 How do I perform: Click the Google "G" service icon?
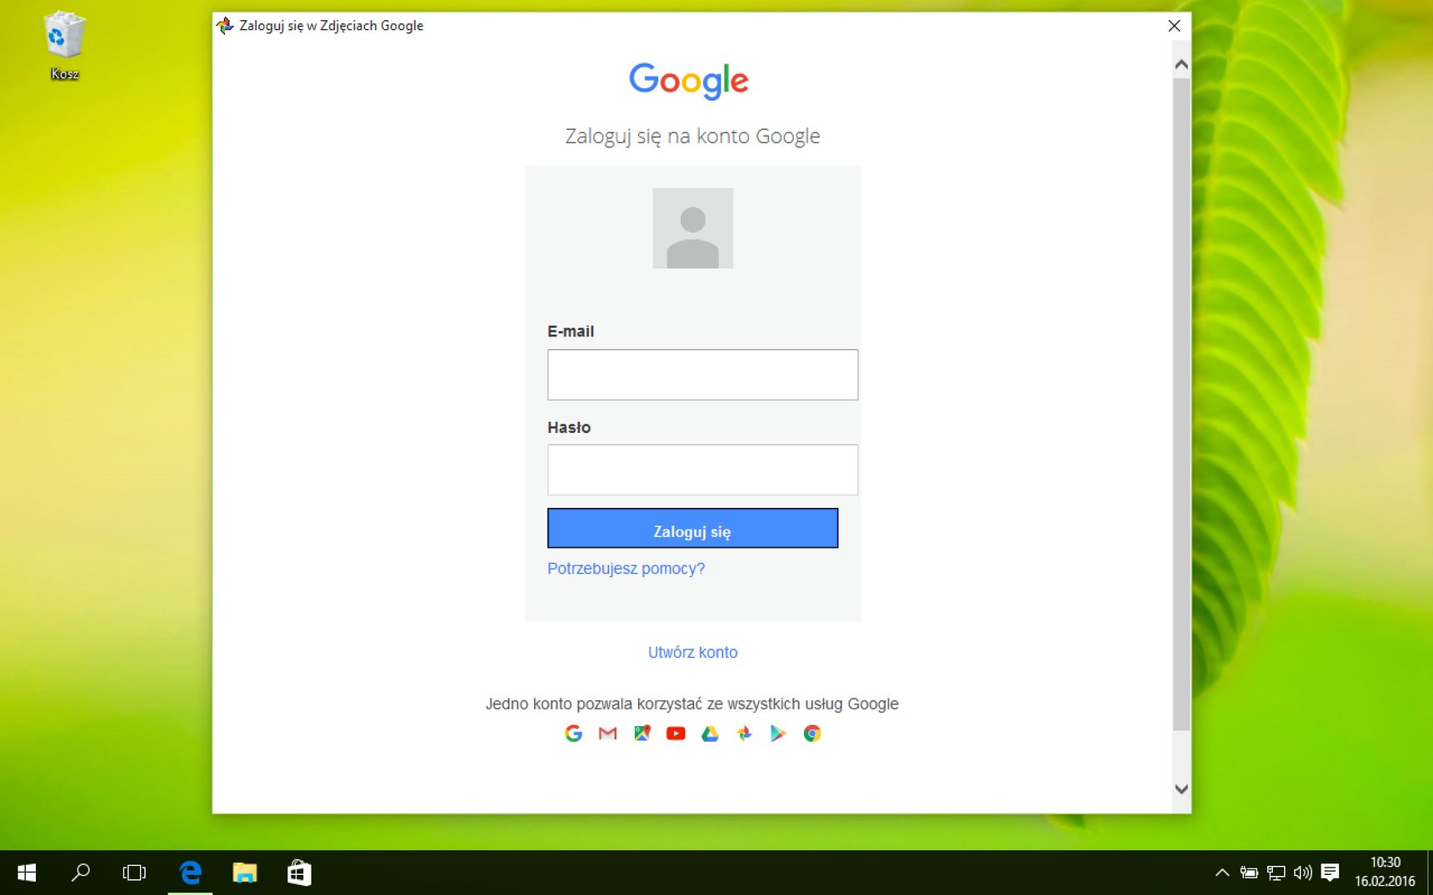pyautogui.click(x=573, y=733)
